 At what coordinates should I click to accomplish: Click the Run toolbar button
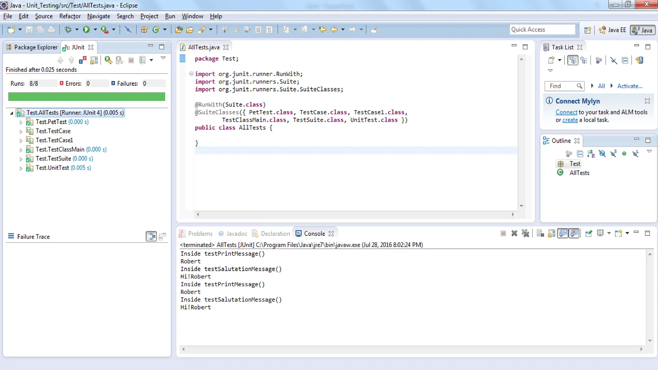point(86,30)
